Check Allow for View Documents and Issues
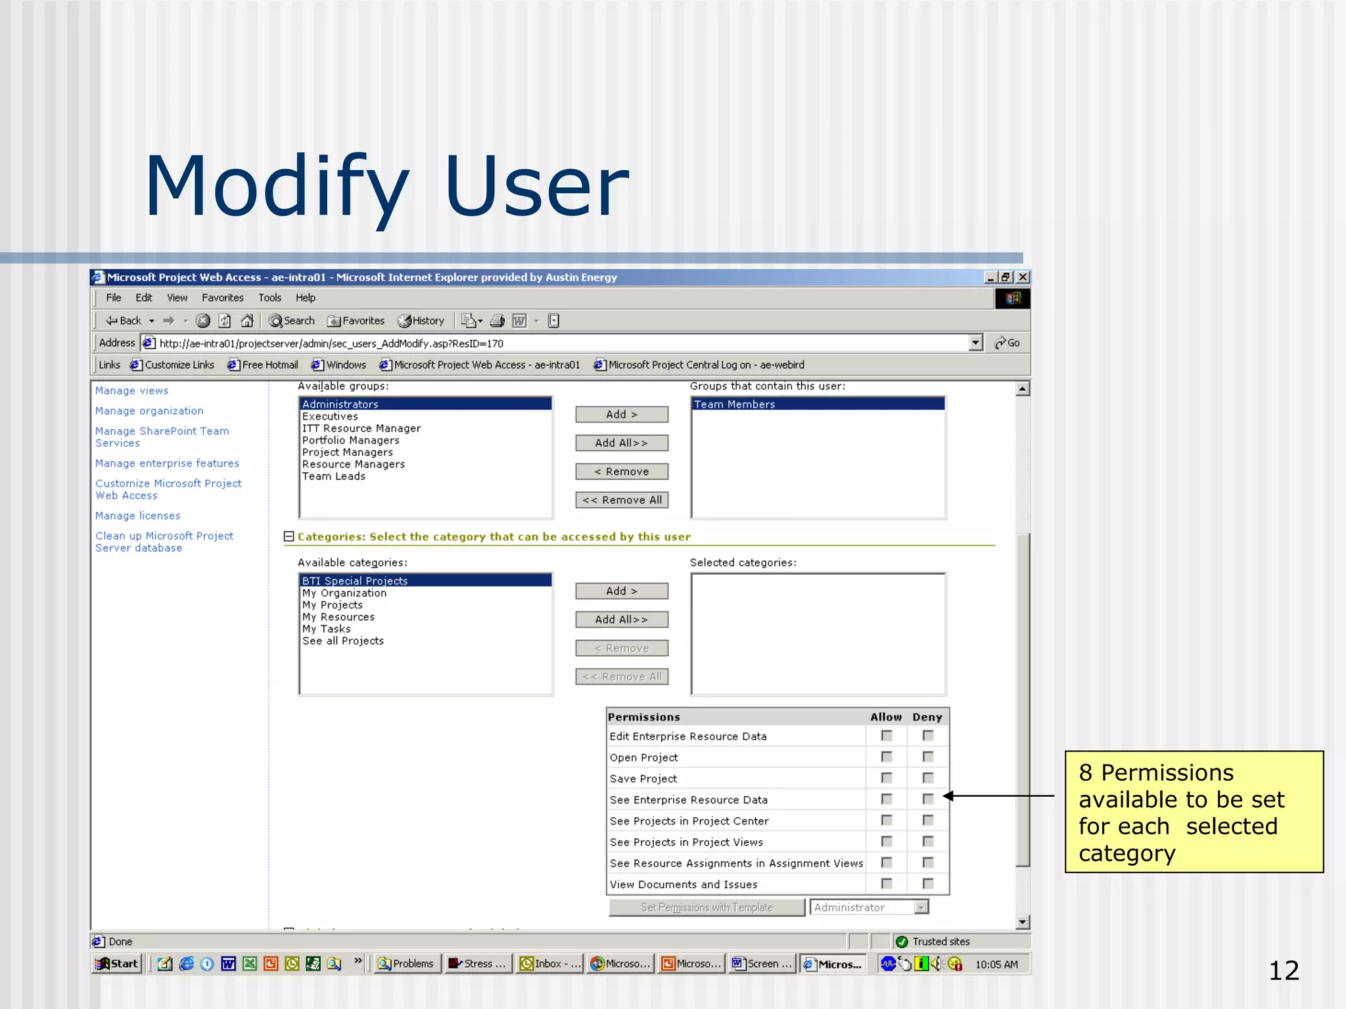 pos(887,884)
